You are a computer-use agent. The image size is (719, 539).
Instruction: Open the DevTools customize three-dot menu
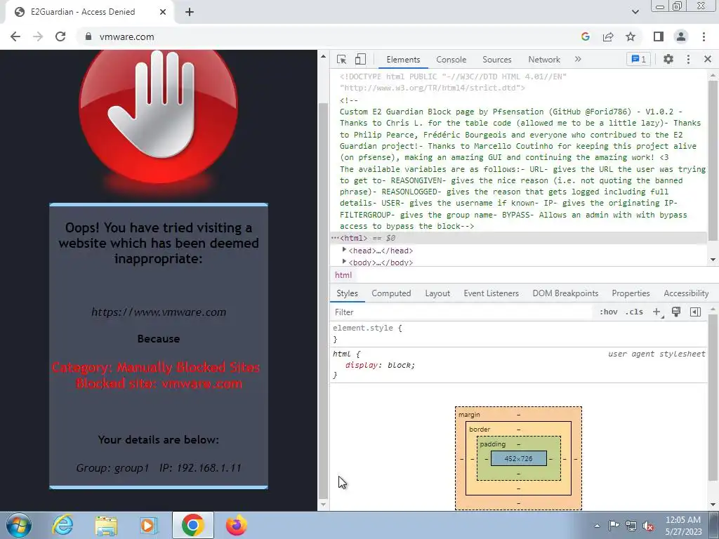[x=688, y=59]
